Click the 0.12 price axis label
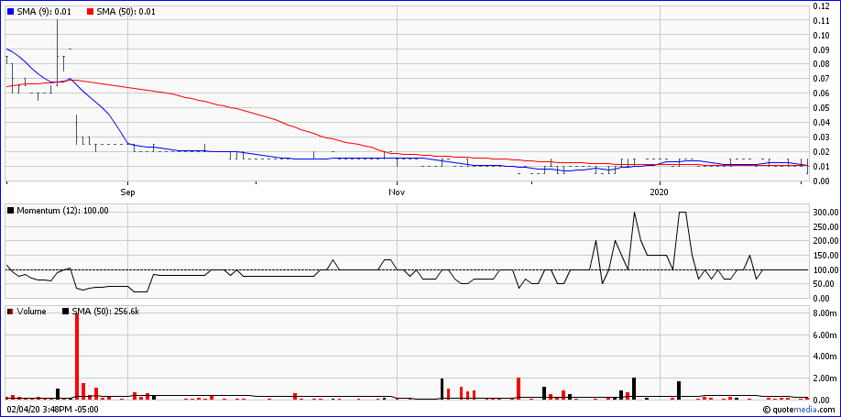841x417 pixels. click(x=821, y=6)
